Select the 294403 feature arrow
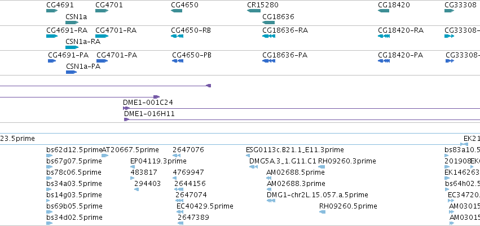The image size is (480, 226). click(x=136, y=189)
